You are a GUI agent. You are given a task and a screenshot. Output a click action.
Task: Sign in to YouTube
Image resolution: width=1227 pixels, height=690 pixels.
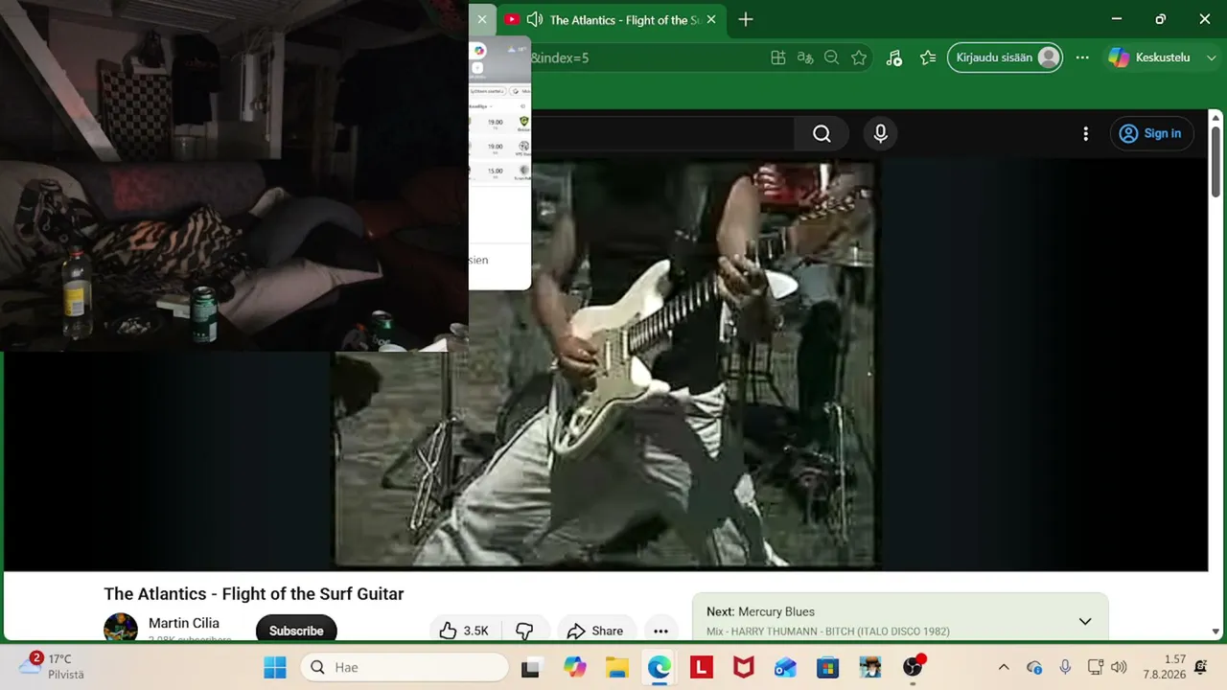coord(1151,134)
